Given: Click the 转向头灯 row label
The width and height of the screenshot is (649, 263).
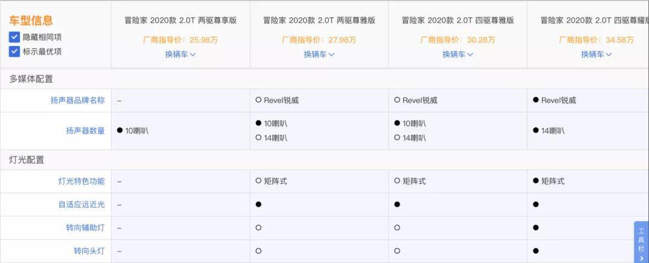Looking at the screenshot, I should coord(89,251).
